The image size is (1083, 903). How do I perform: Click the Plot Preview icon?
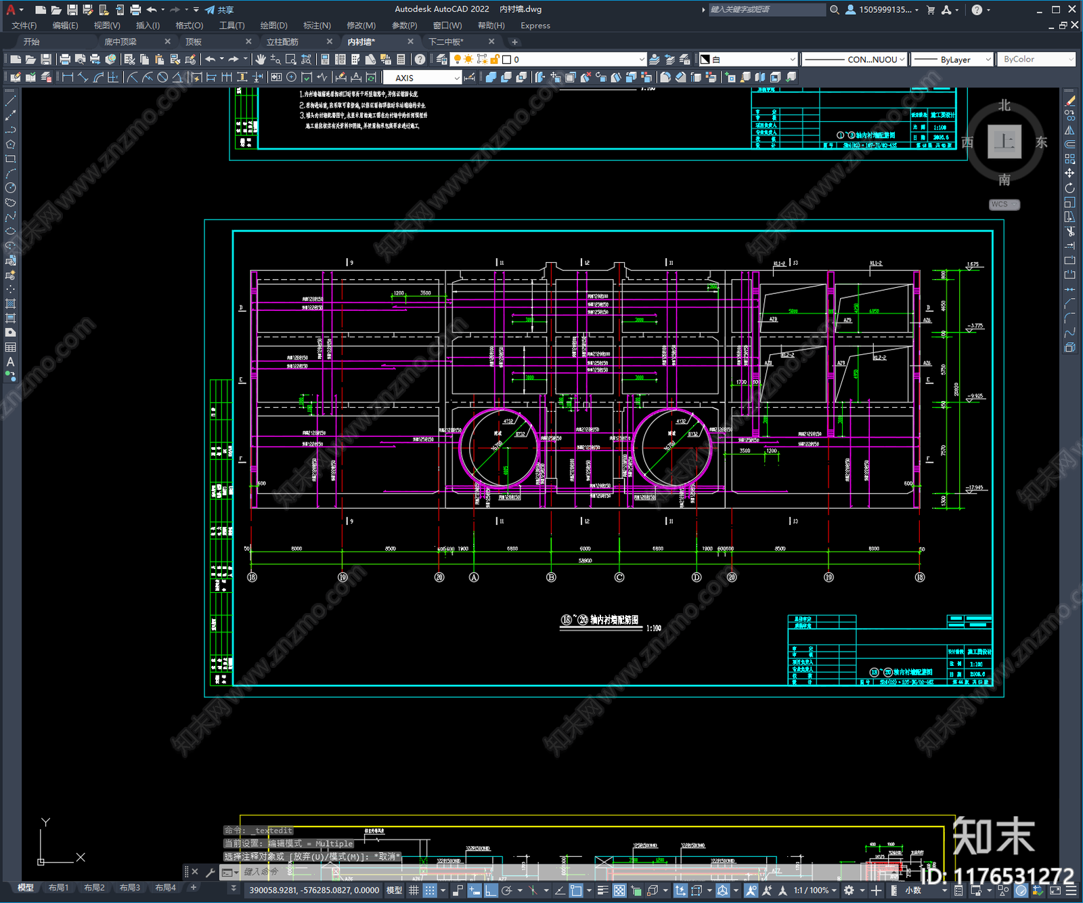[x=80, y=60]
